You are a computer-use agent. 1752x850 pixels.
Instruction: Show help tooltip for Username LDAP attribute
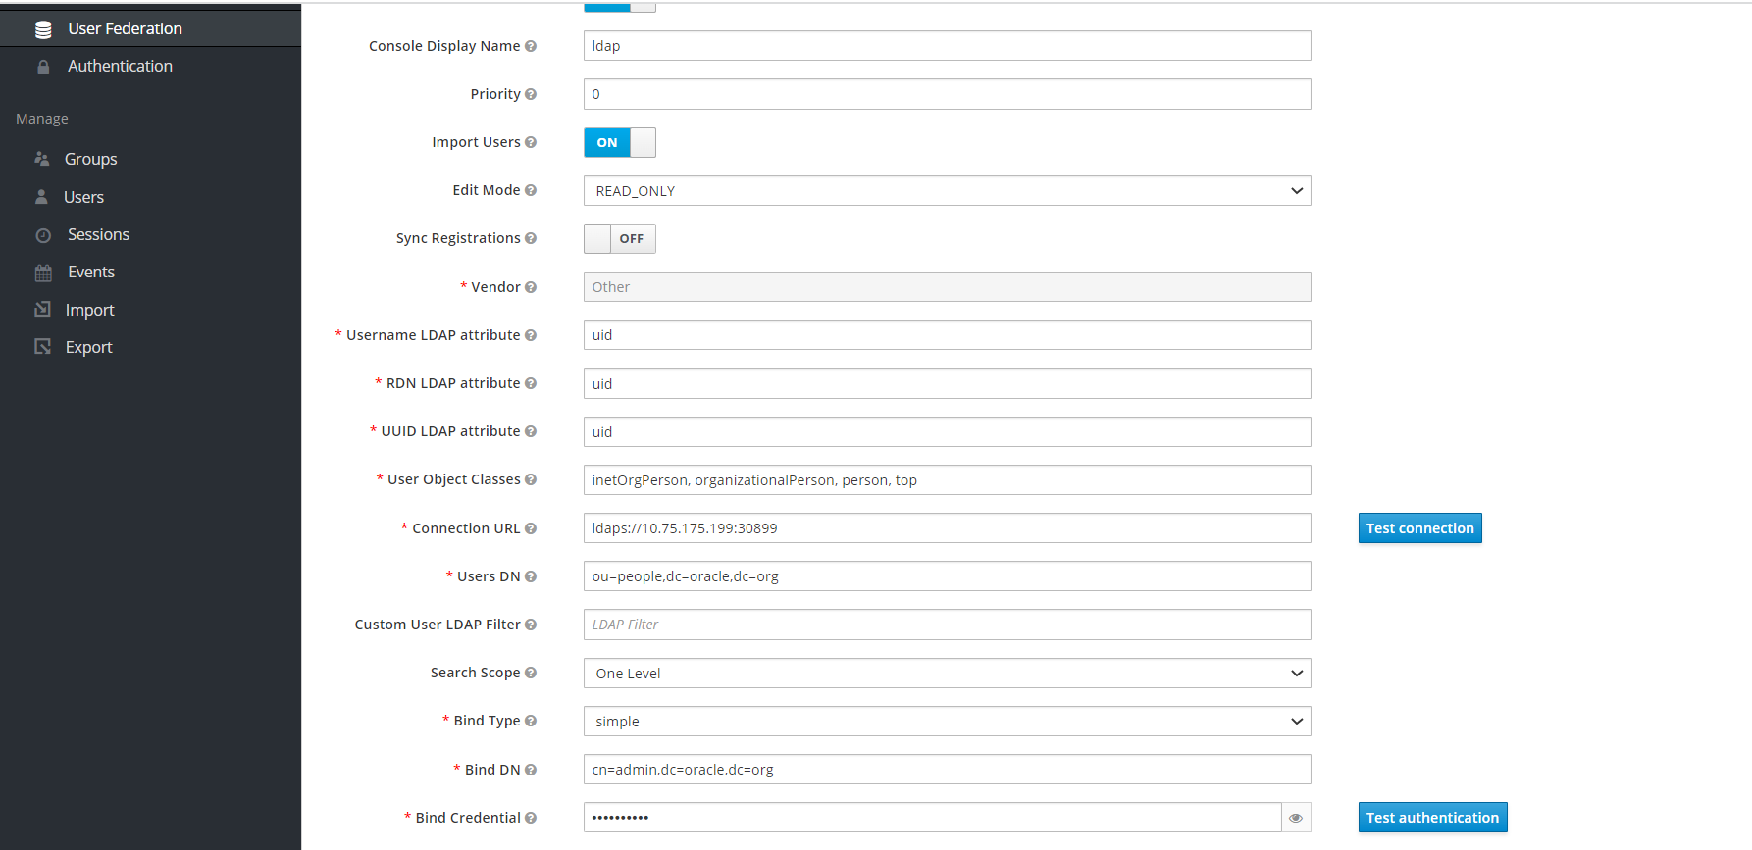point(531,335)
